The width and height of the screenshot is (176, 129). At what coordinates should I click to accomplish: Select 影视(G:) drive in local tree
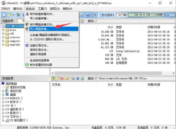tap(16, 113)
